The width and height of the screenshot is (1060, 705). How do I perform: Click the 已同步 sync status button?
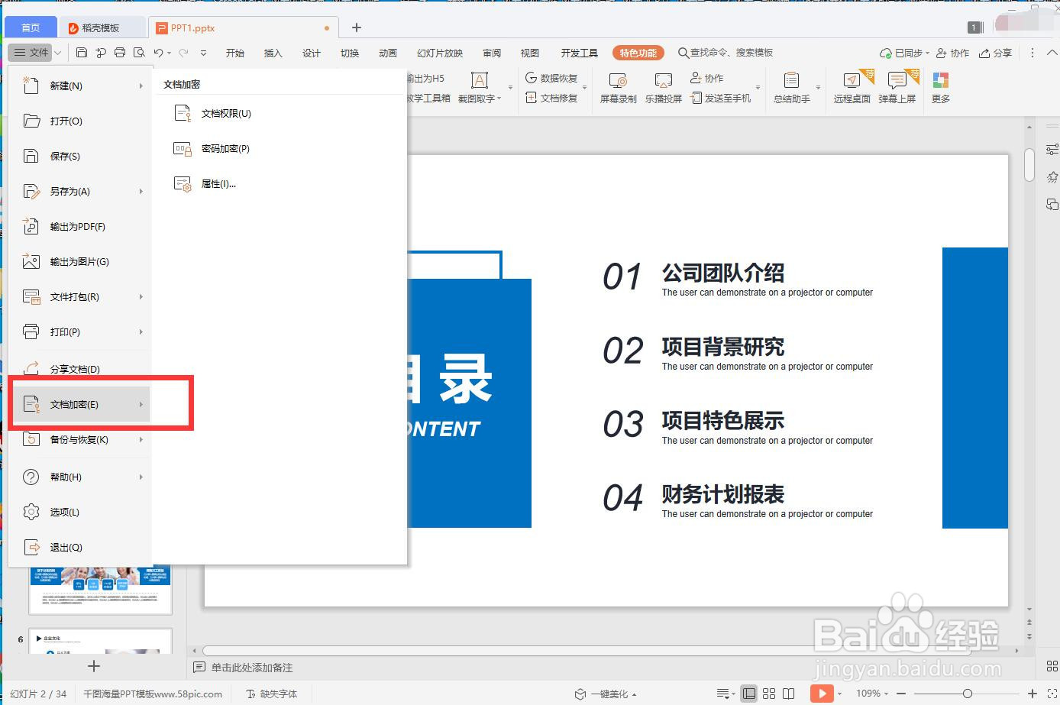pos(904,53)
